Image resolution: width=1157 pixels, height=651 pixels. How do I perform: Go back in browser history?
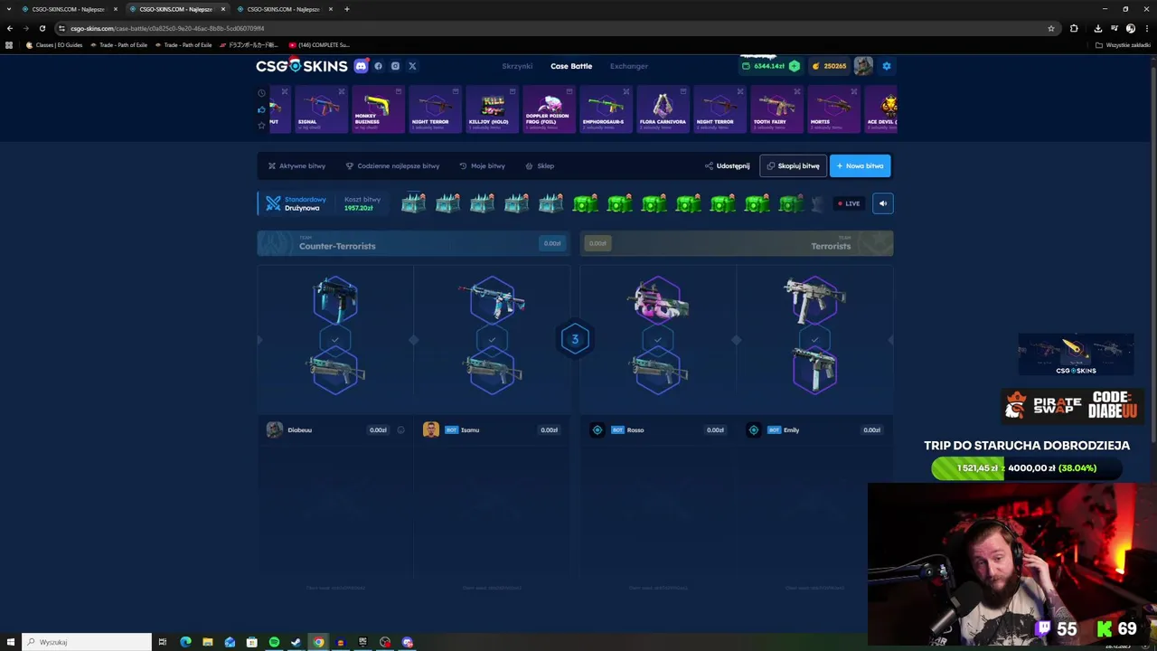[x=10, y=28]
